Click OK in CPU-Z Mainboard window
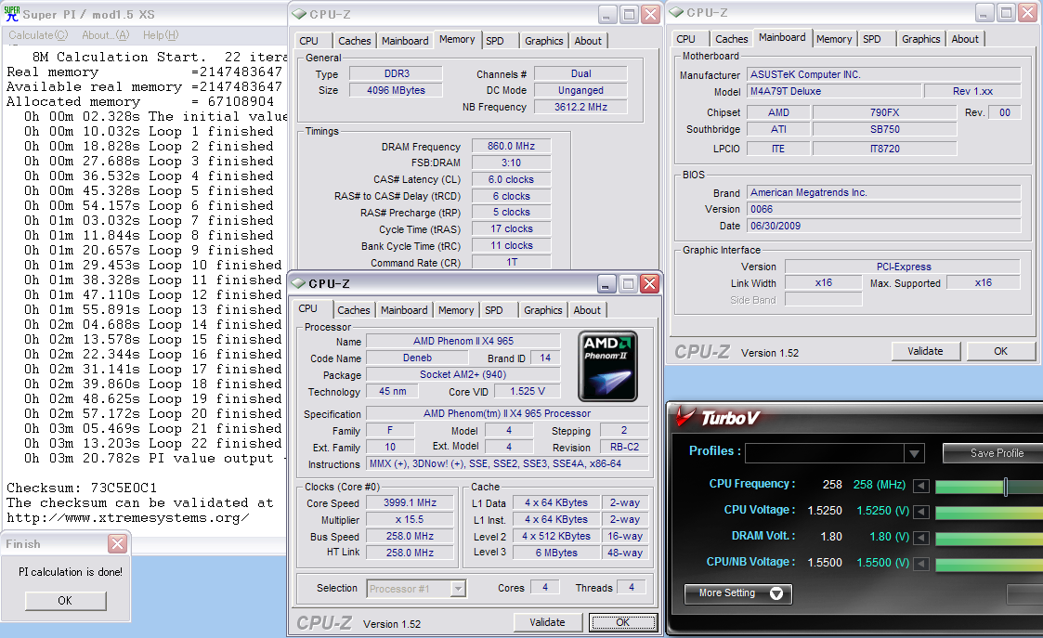This screenshot has width=1043, height=638. coord(1000,351)
